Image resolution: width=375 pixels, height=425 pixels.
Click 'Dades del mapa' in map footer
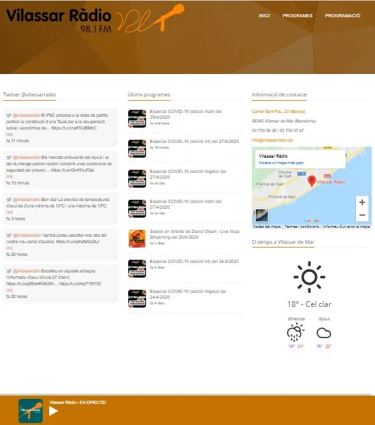tap(267, 227)
